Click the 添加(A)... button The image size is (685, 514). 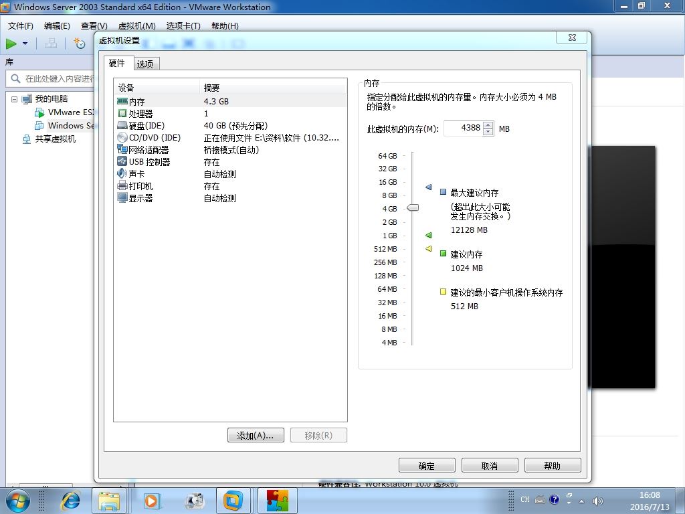(256, 435)
